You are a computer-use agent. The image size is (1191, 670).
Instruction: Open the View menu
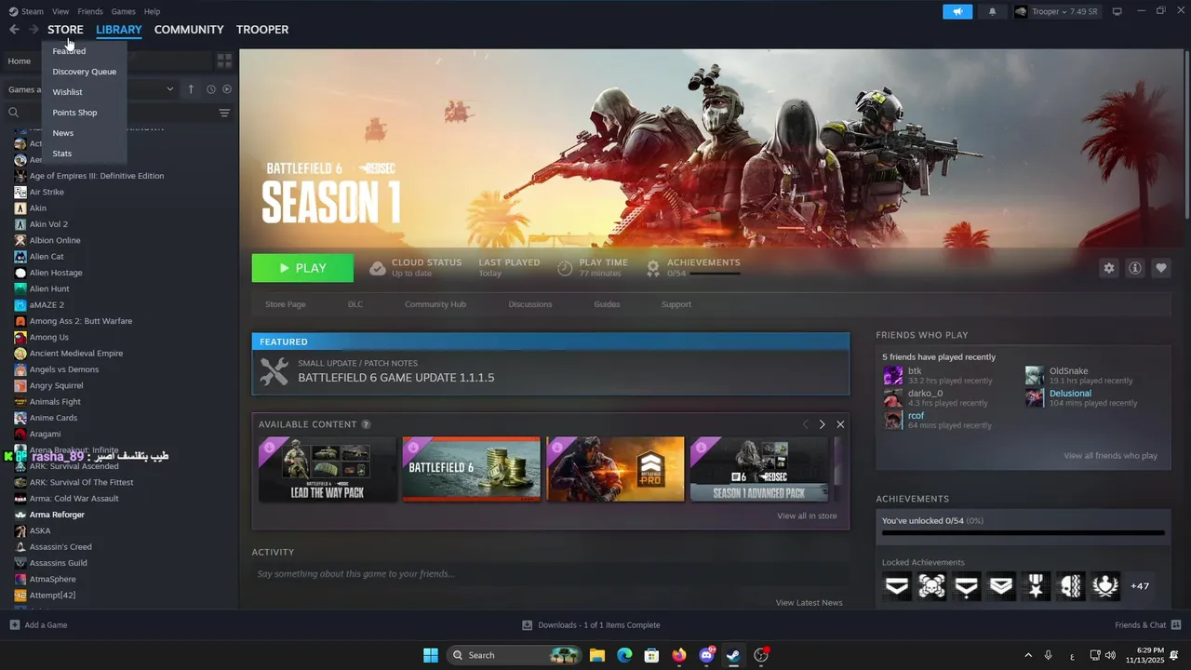click(x=60, y=11)
